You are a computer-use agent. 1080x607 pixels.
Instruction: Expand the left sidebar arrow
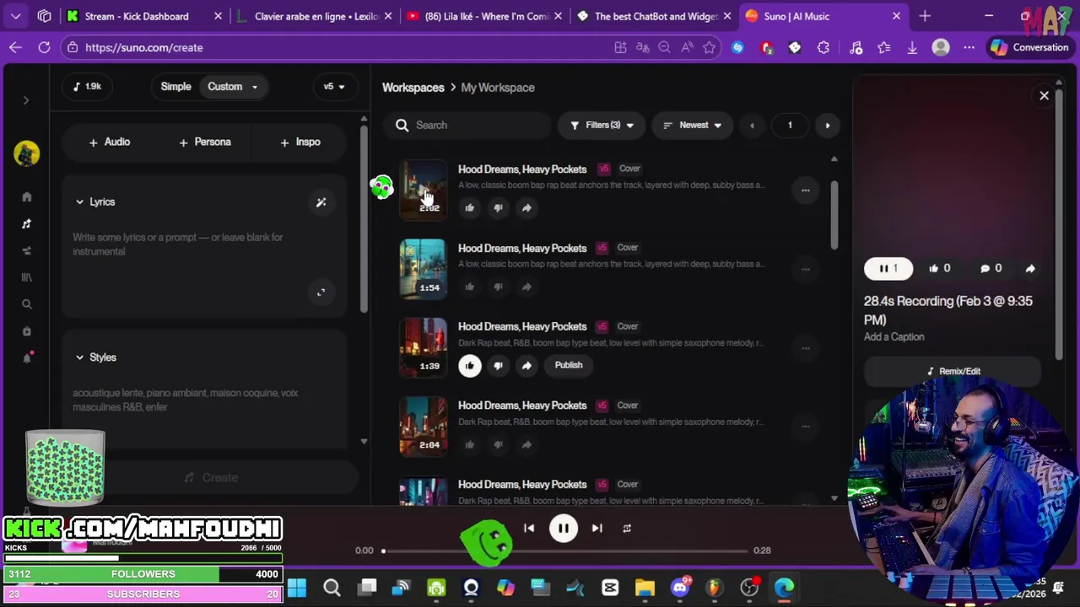(x=26, y=100)
